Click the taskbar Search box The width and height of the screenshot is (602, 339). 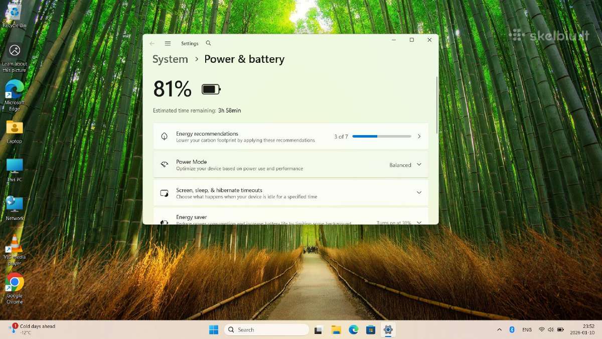point(266,330)
